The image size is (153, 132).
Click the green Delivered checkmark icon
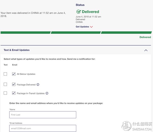(79, 12)
